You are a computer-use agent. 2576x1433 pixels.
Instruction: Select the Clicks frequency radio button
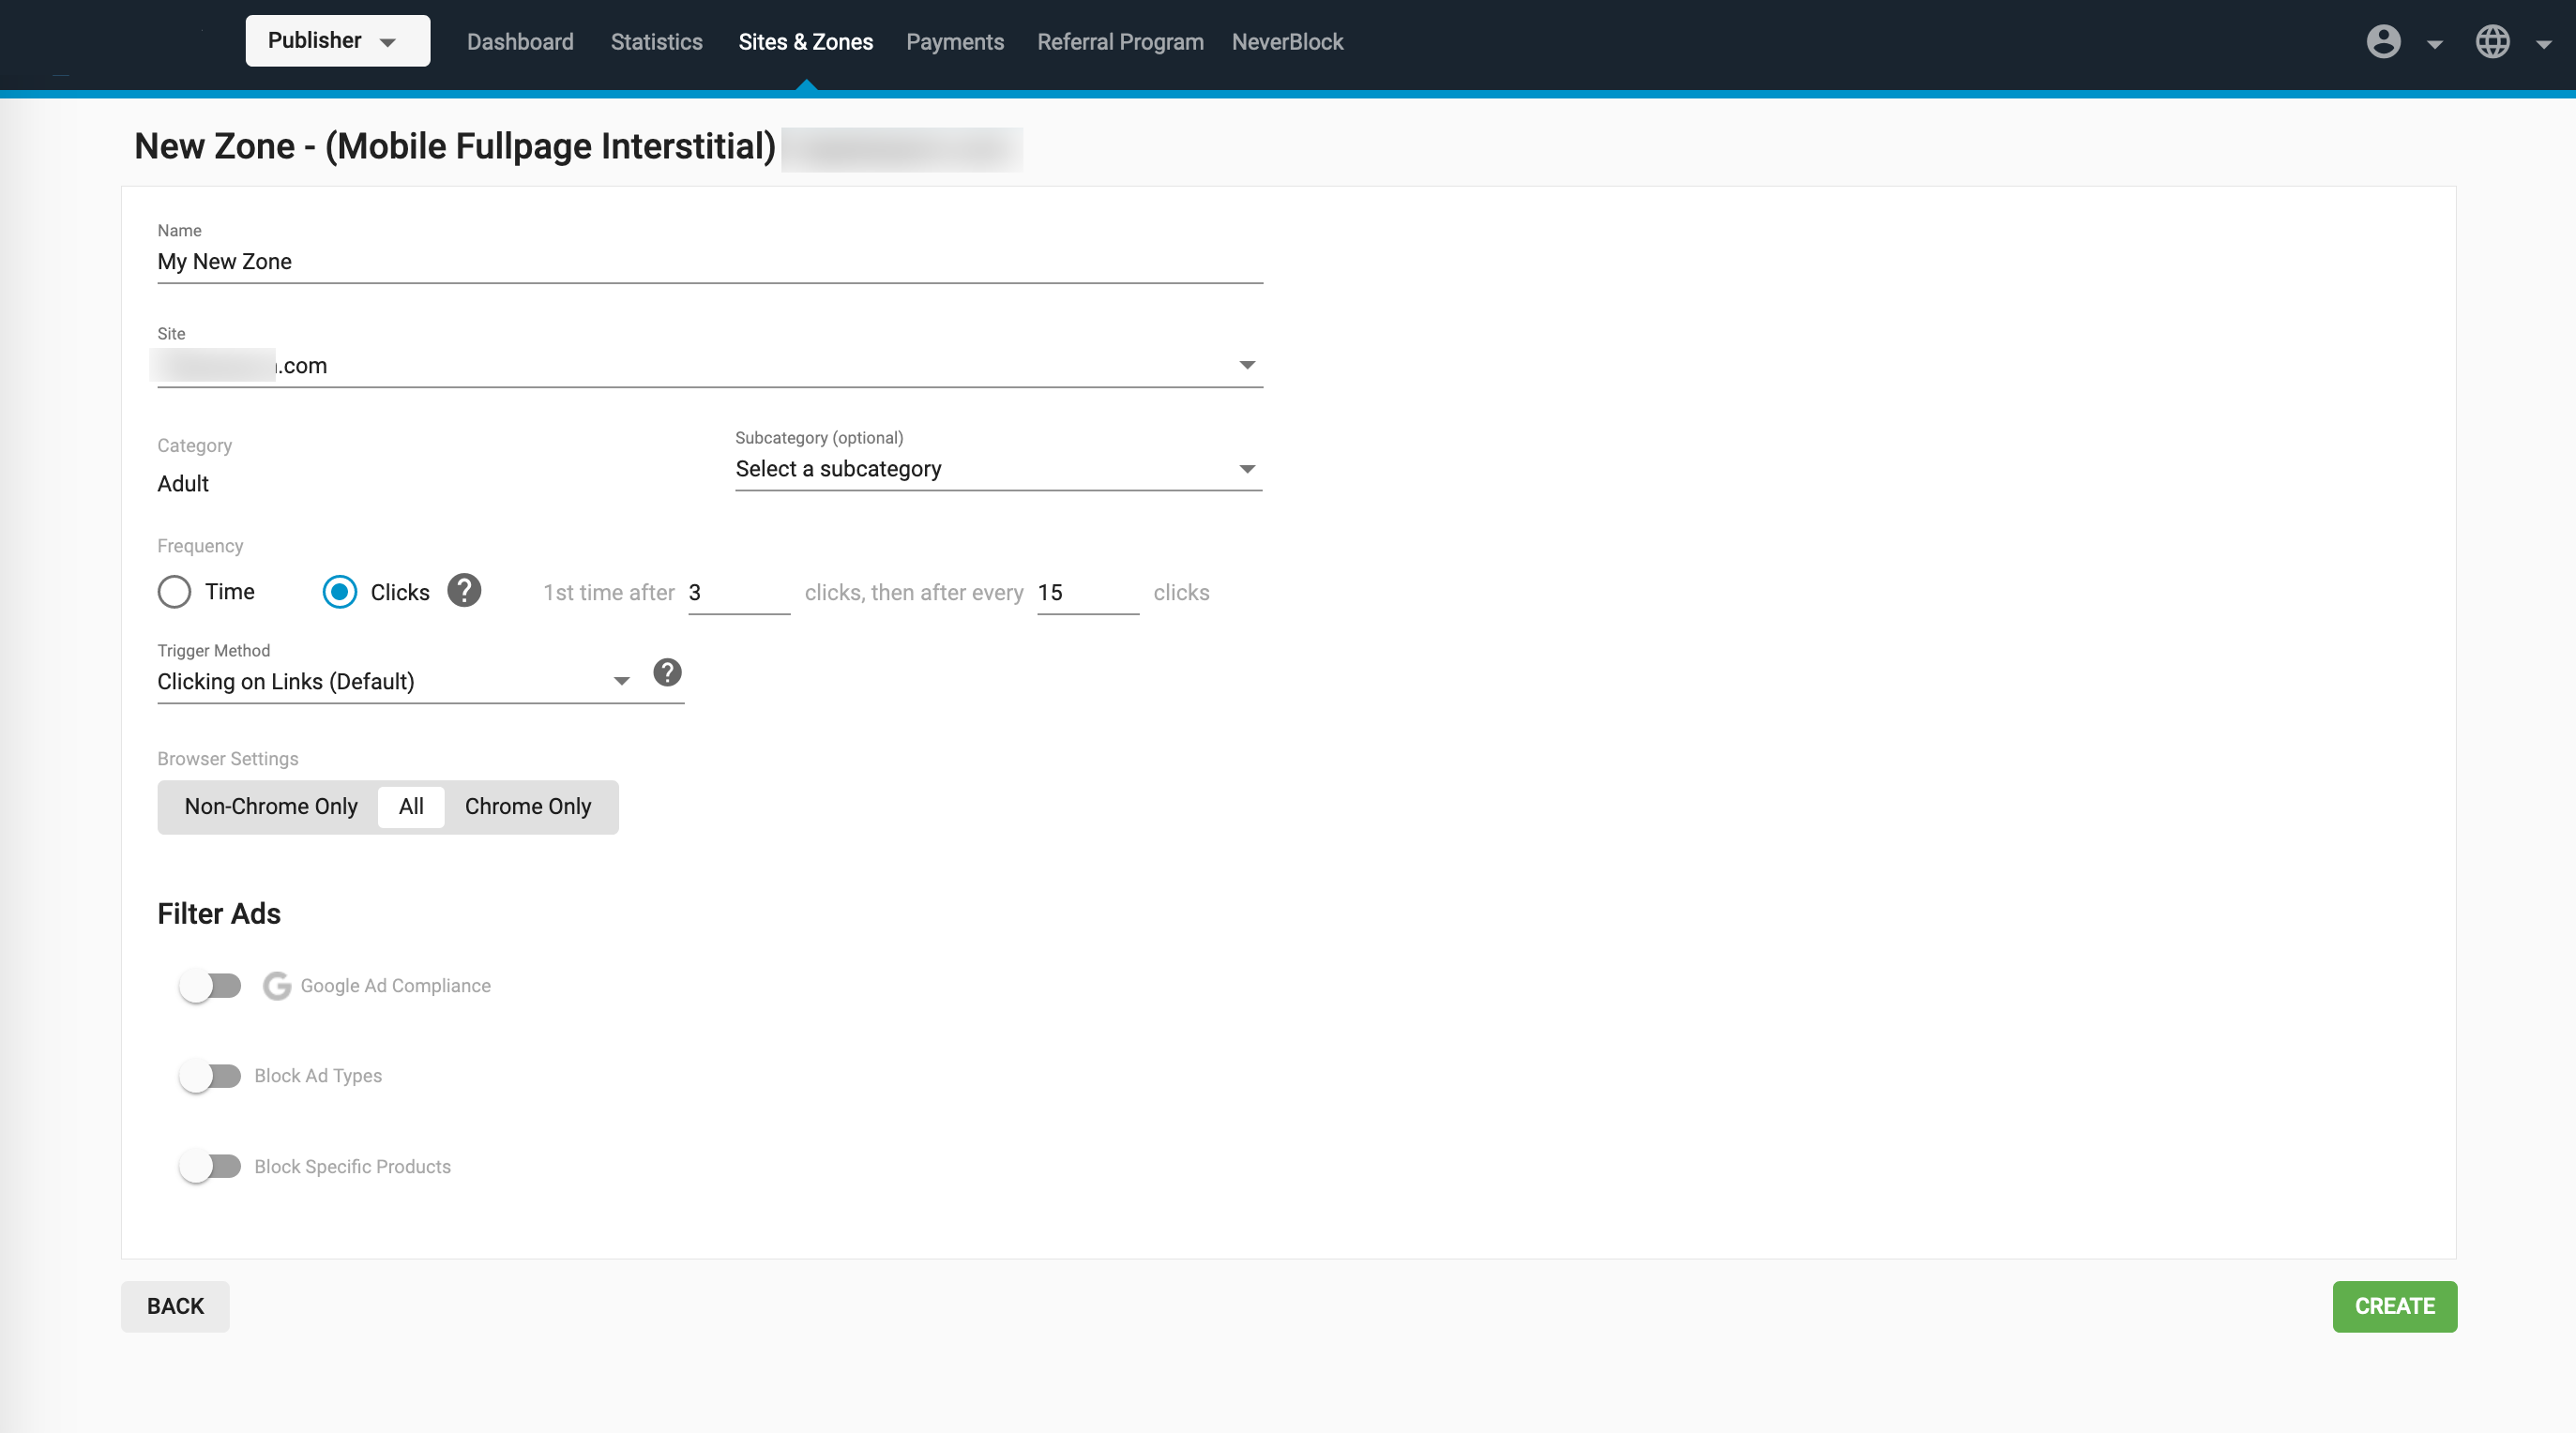[x=340, y=592]
